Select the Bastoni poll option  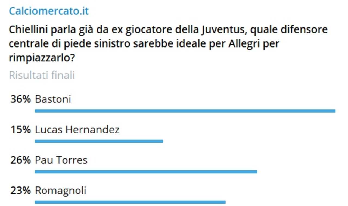click(x=53, y=99)
